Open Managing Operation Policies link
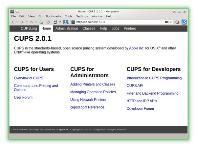The image size is (197, 148). (93, 92)
